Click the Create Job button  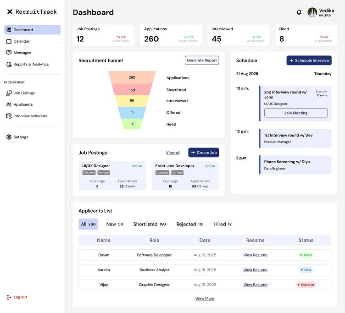204,153
